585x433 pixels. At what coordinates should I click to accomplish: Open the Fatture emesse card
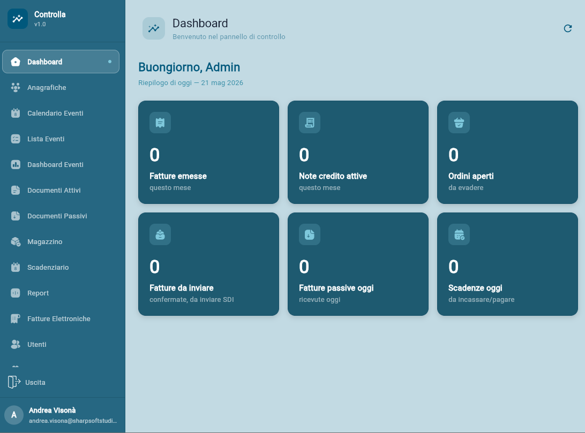pyautogui.click(x=208, y=152)
